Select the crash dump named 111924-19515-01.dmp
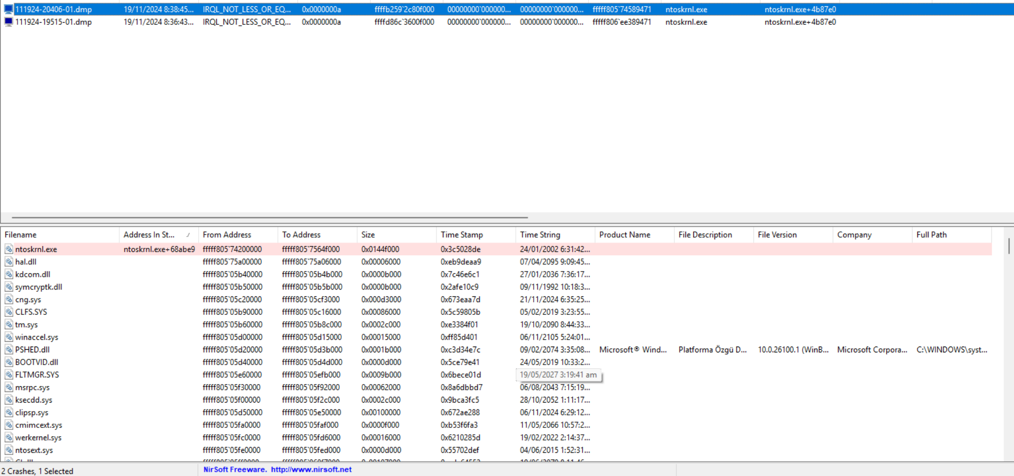1014x476 pixels. (53, 22)
